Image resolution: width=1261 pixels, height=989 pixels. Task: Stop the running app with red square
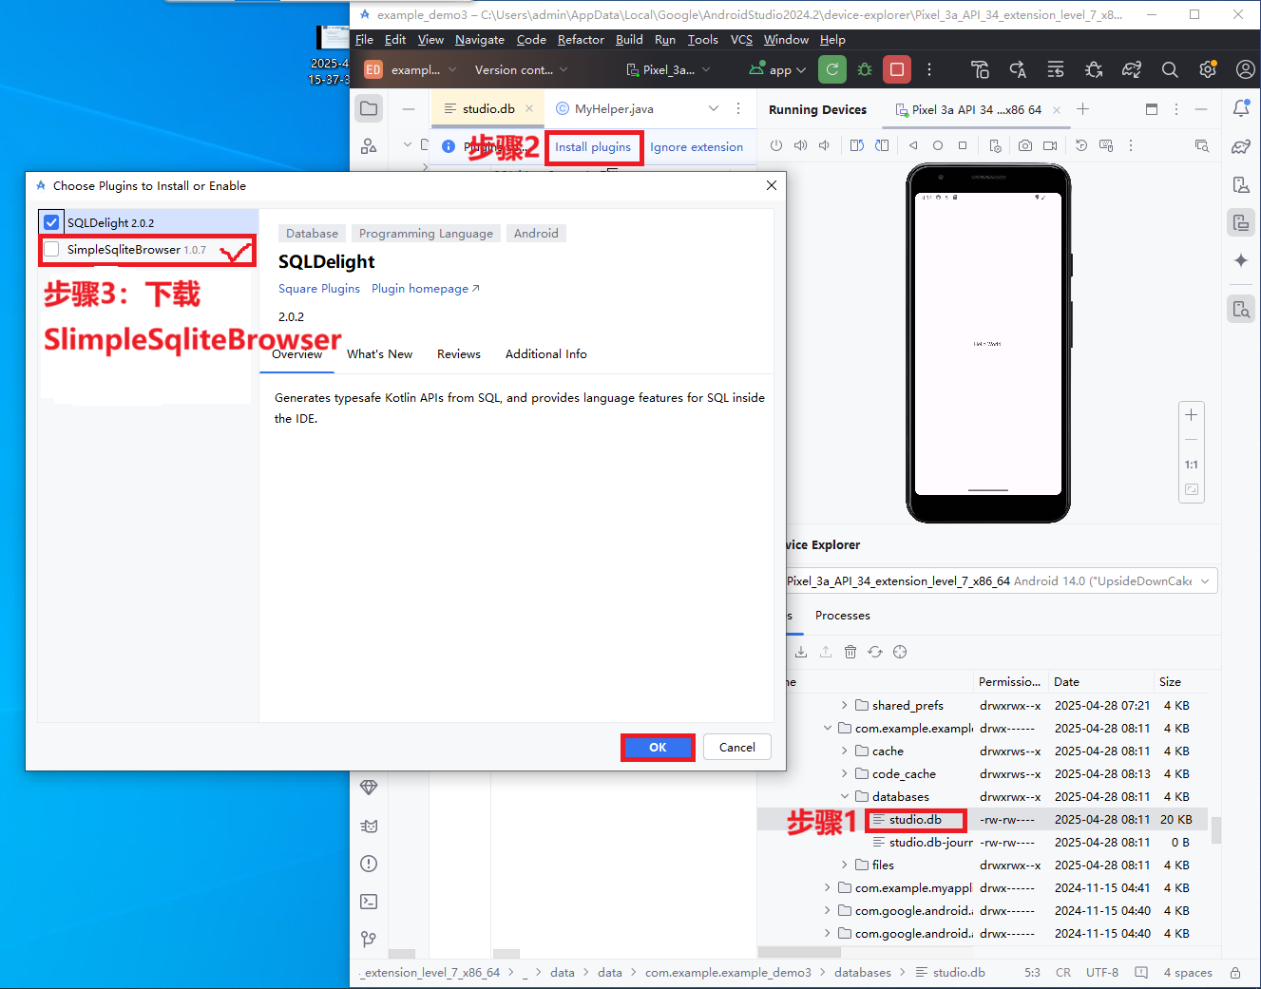coord(897,69)
